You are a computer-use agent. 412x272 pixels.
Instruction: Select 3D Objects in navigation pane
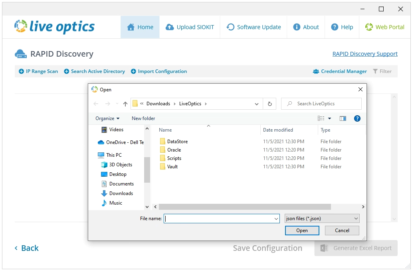(117, 165)
